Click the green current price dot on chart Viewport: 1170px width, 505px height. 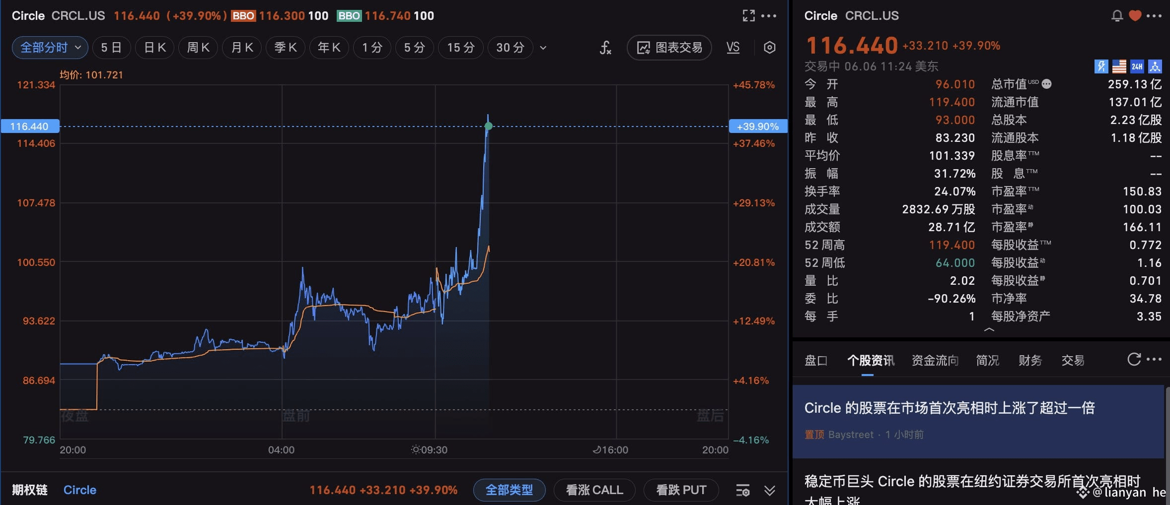click(x=489, y=126)
